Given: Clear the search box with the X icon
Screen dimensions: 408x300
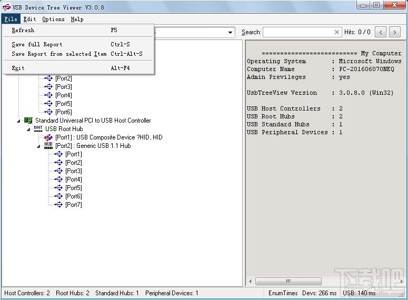Looking at the screenshot, I should point(337,32).
